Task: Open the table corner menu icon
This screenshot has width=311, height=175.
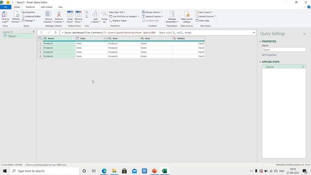Action: click(40, 38)
